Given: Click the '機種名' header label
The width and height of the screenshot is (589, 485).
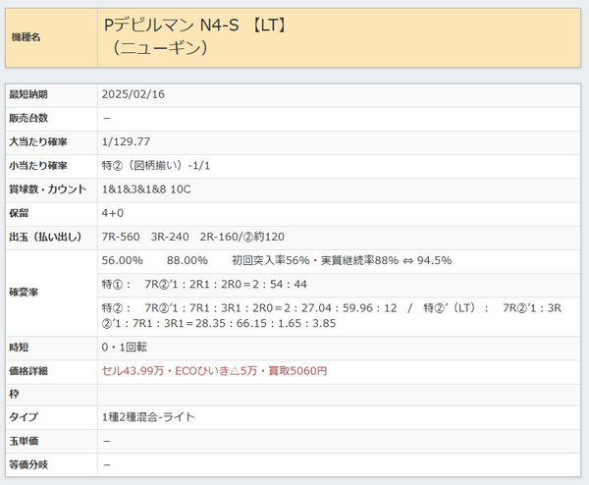Looking at the screenshot, I should (x=26, y=37).
